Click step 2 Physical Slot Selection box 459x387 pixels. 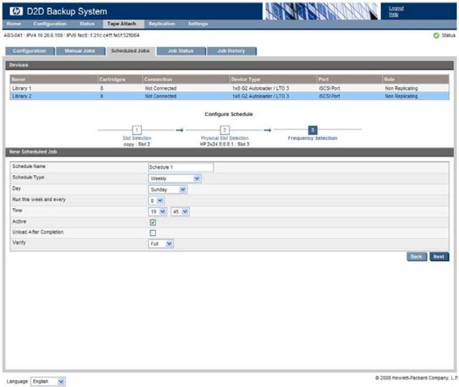[x=225, y=130]
